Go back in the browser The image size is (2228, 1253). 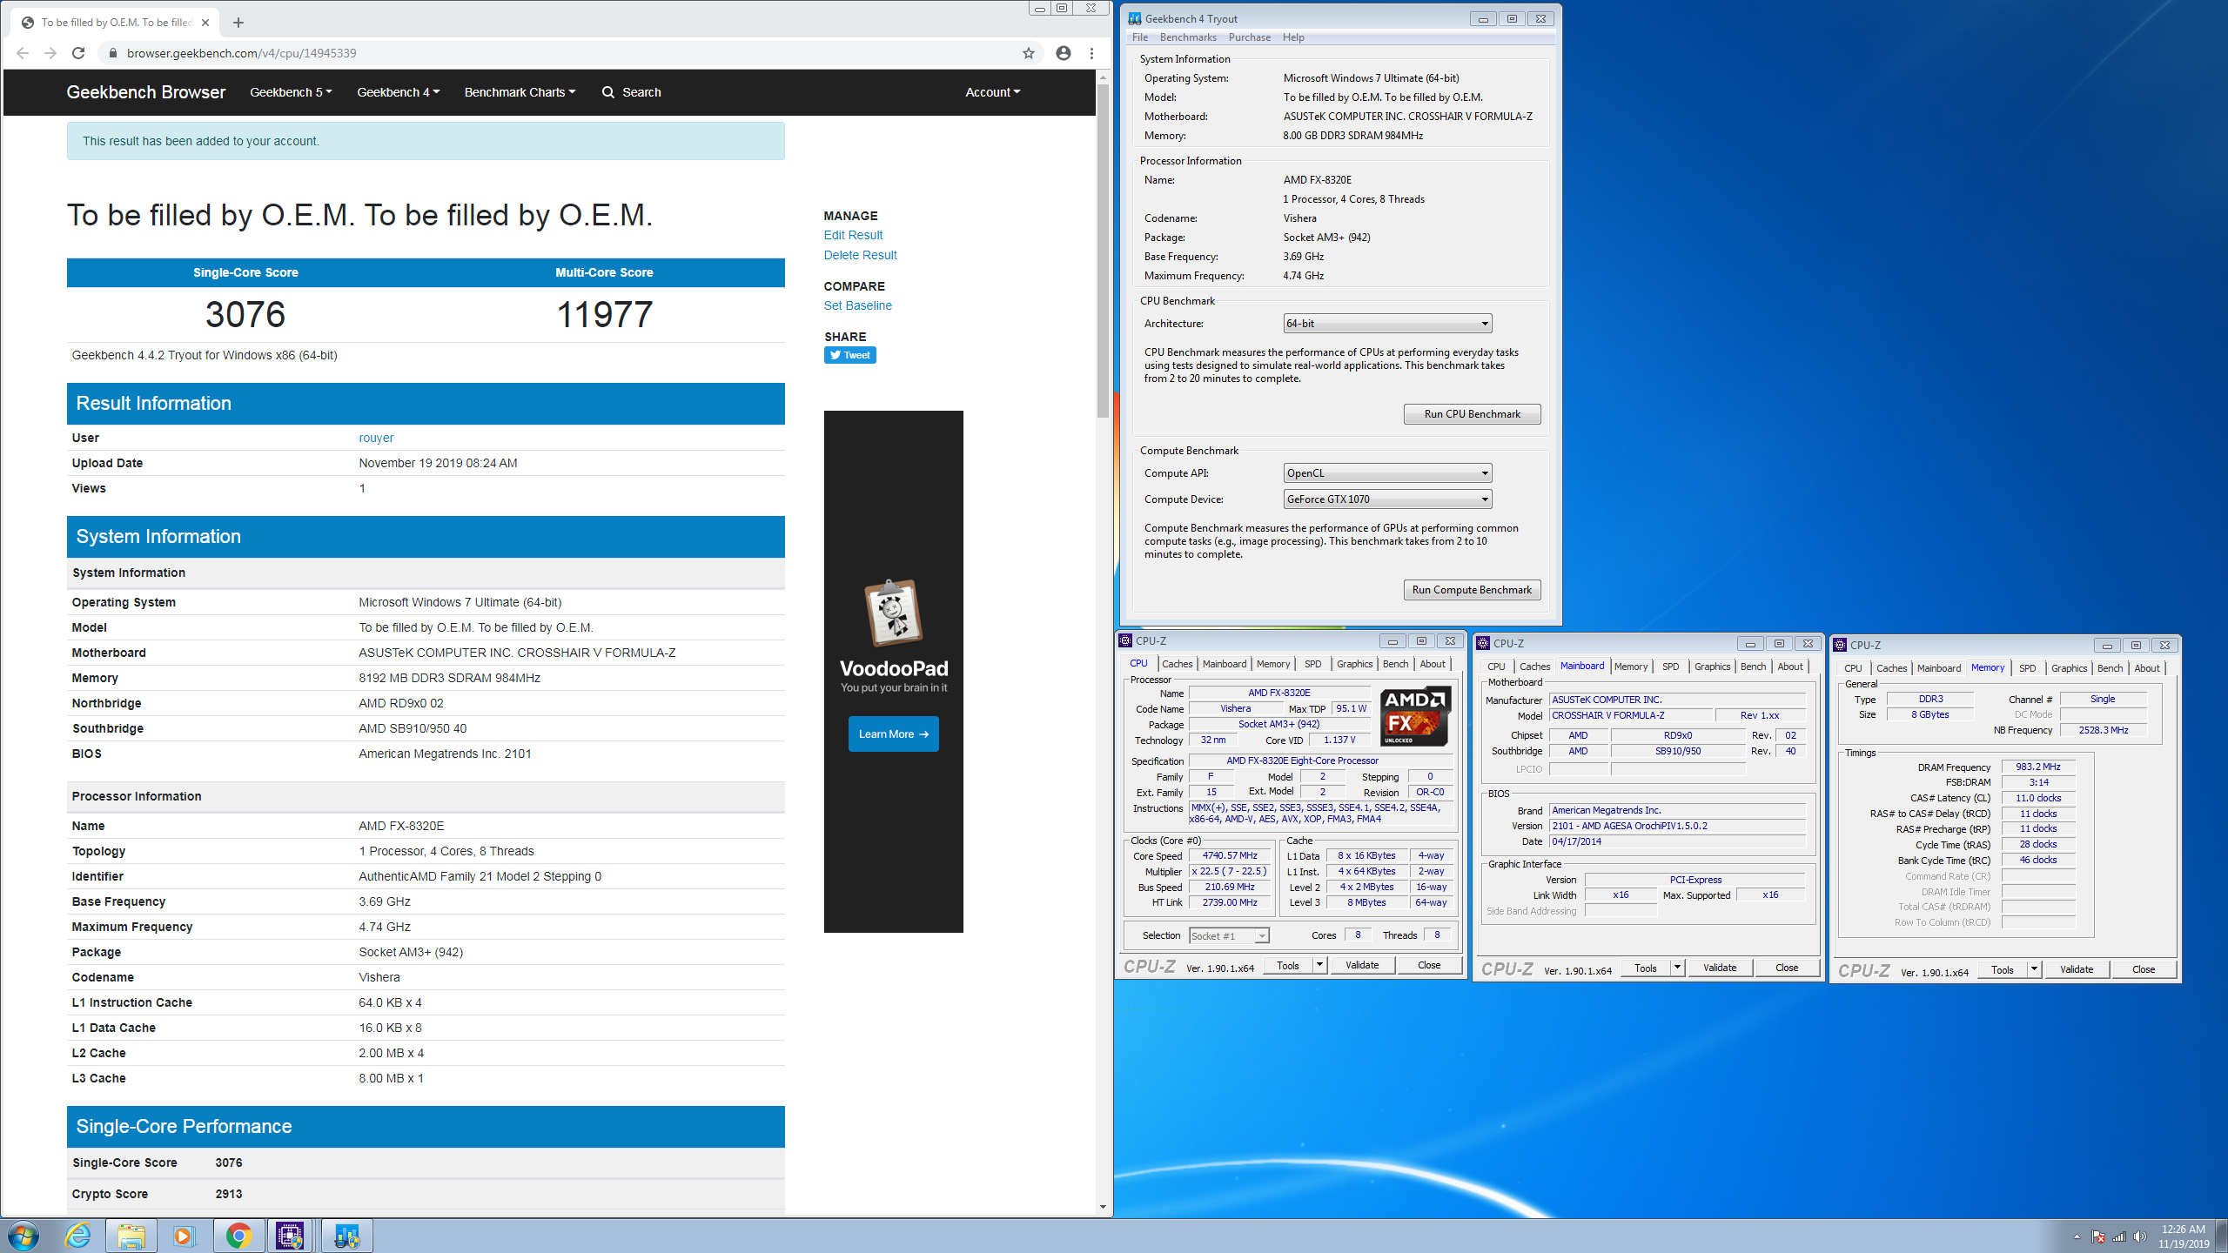[x=23, y=53]
